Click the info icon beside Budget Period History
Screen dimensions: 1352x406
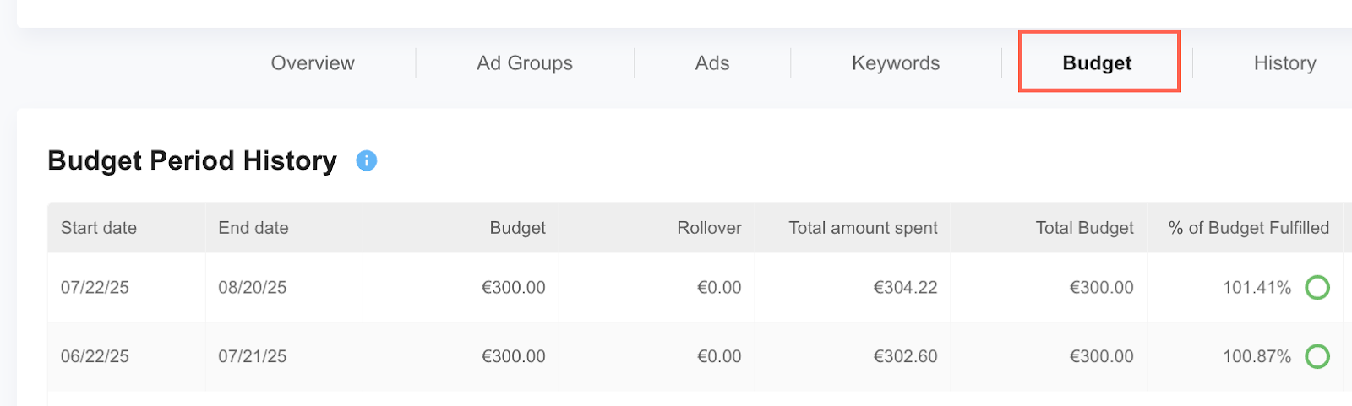click(366, 160)
